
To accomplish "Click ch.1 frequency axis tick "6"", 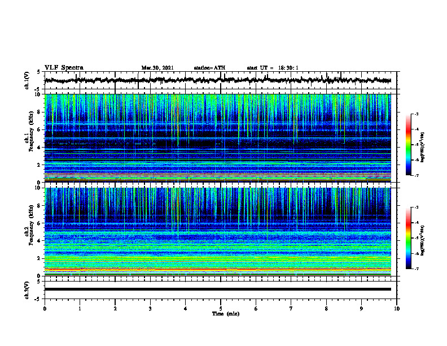I will 39,130.
